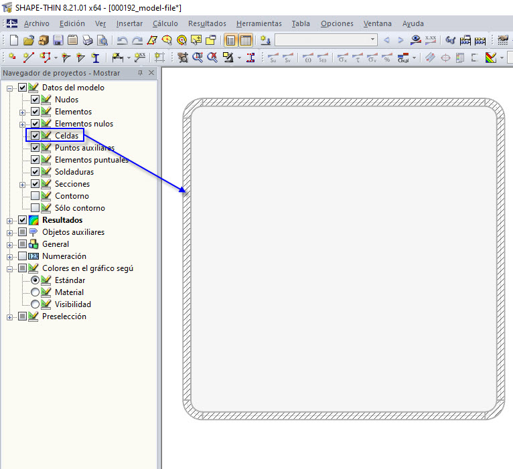Expand the Resultados tree node
The height and width of the screenshot is (469, 513).
click(x=10, y=221)
